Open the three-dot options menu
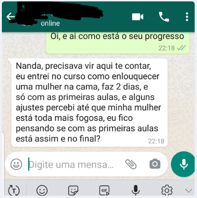 187,17
